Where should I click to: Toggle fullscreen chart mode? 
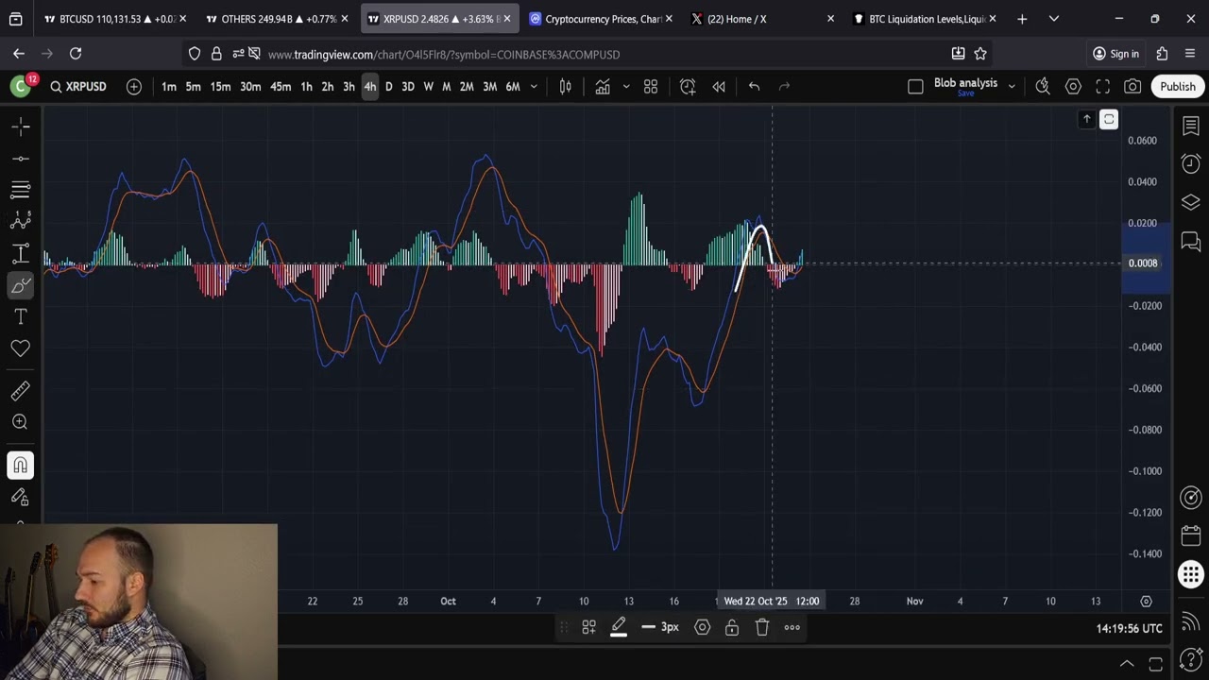click(x=1102, y=87)
